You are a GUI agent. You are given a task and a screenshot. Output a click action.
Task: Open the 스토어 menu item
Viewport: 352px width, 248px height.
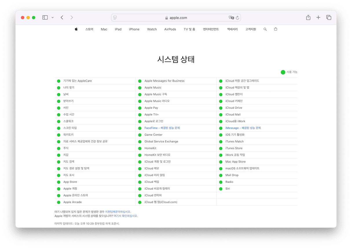[89, 29]
